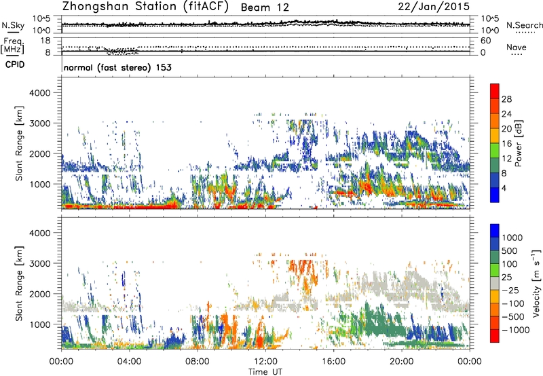
Task: Click the Velocity [m s-1] colorbar label
Action: pos(536,283)
